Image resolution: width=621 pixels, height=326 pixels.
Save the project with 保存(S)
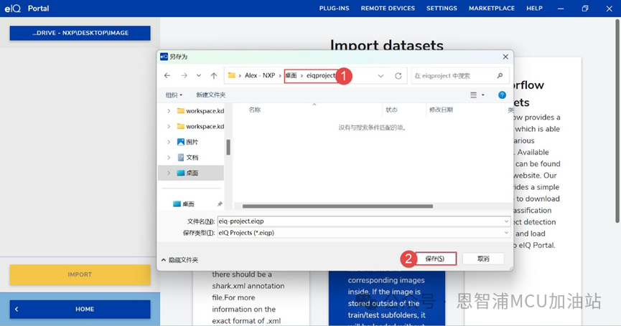coord(435,259)
